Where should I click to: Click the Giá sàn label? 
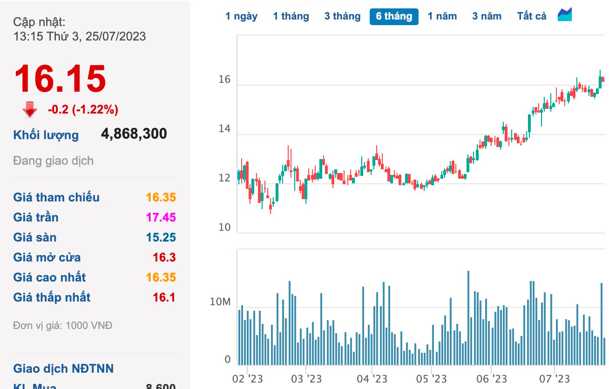click(35, 237)
